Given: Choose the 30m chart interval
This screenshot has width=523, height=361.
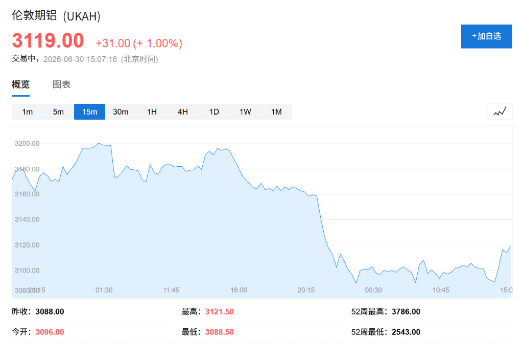Looking at the screenshot, I should (x=121, y=111).
